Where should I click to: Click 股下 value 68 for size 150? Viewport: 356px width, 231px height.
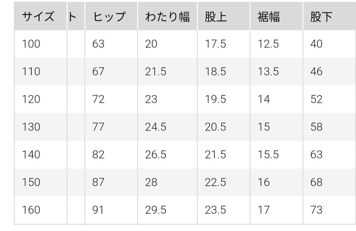coord(316,182)
